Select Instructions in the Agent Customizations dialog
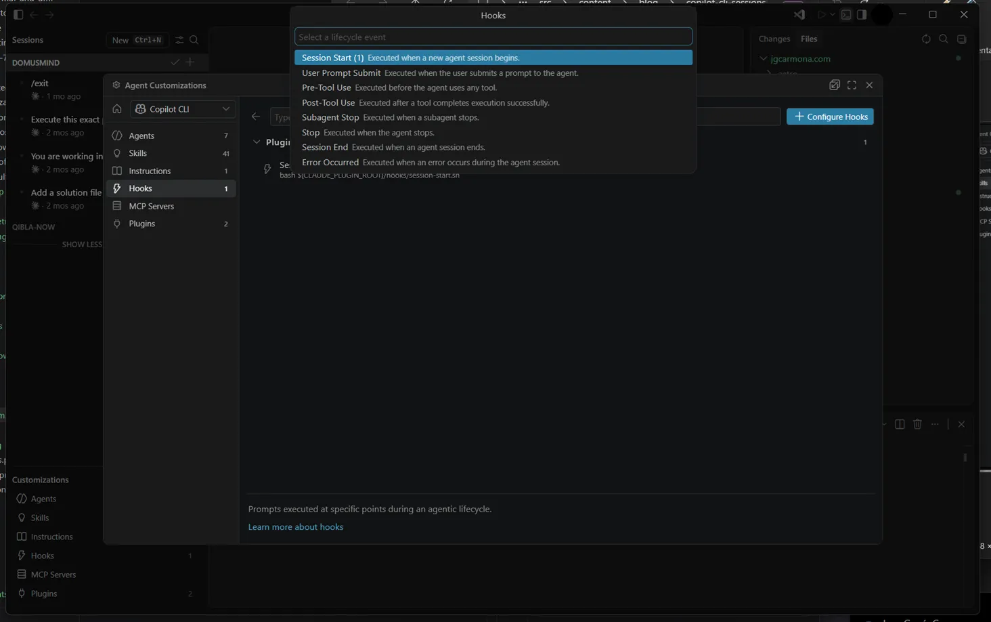991x622 pixels. (171, 171)
